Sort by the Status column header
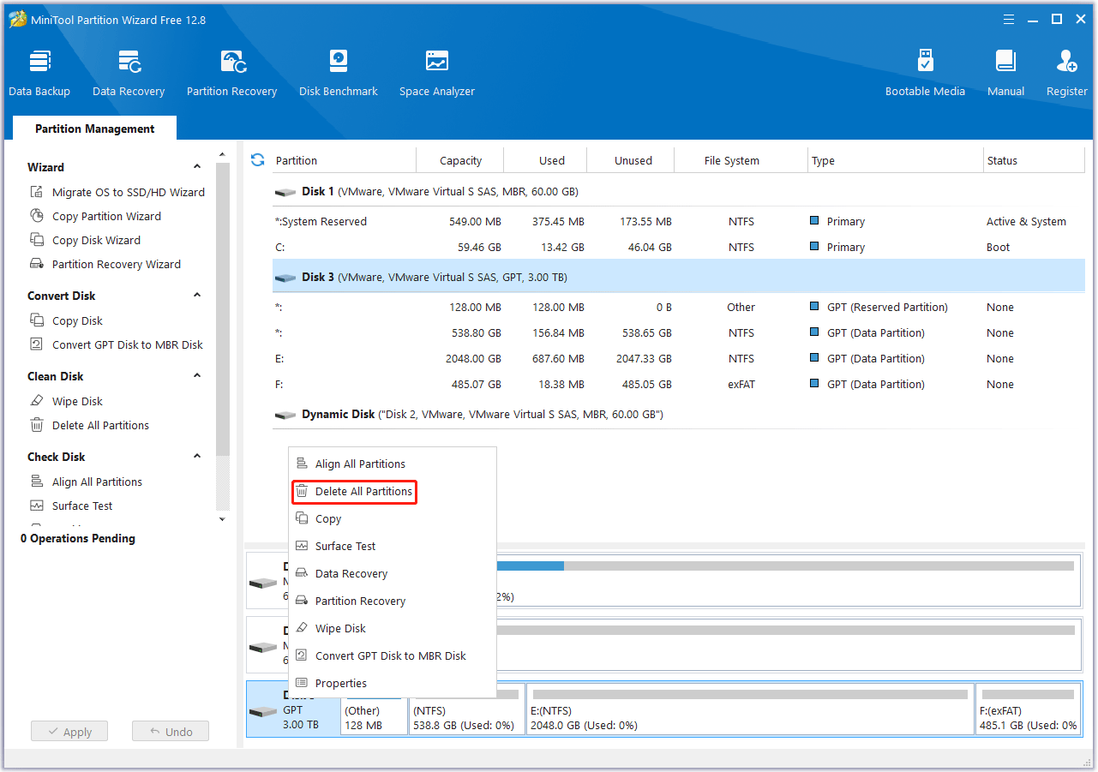 pyautogui.click(x=1035, y=160)
